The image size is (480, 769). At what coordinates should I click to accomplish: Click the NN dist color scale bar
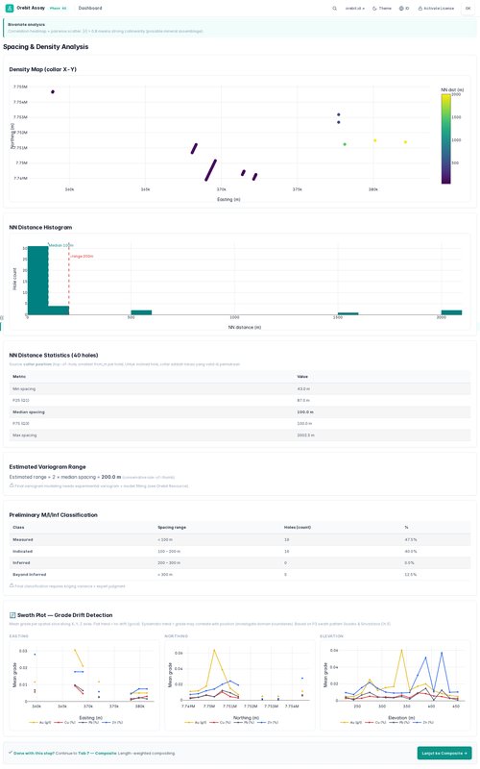[445, 138]
